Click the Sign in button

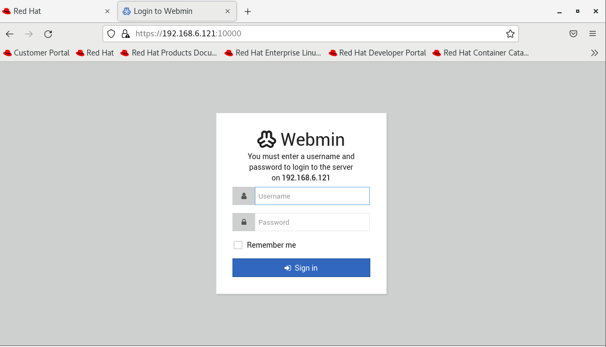[301, 268]
